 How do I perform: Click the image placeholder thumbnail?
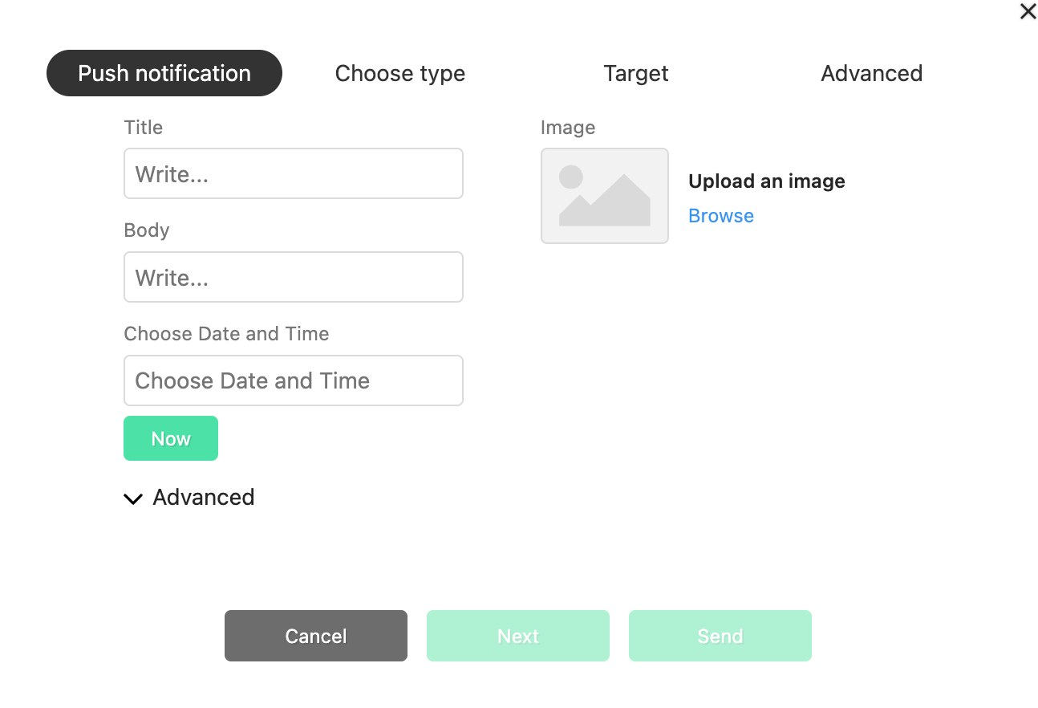point(605,196)
